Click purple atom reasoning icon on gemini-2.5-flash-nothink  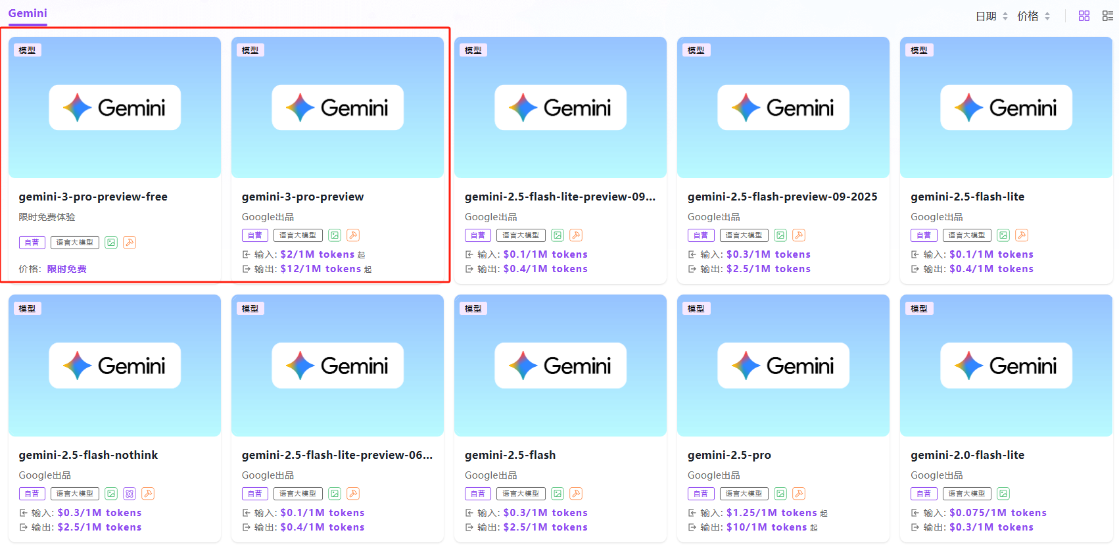tap(130, 494)
